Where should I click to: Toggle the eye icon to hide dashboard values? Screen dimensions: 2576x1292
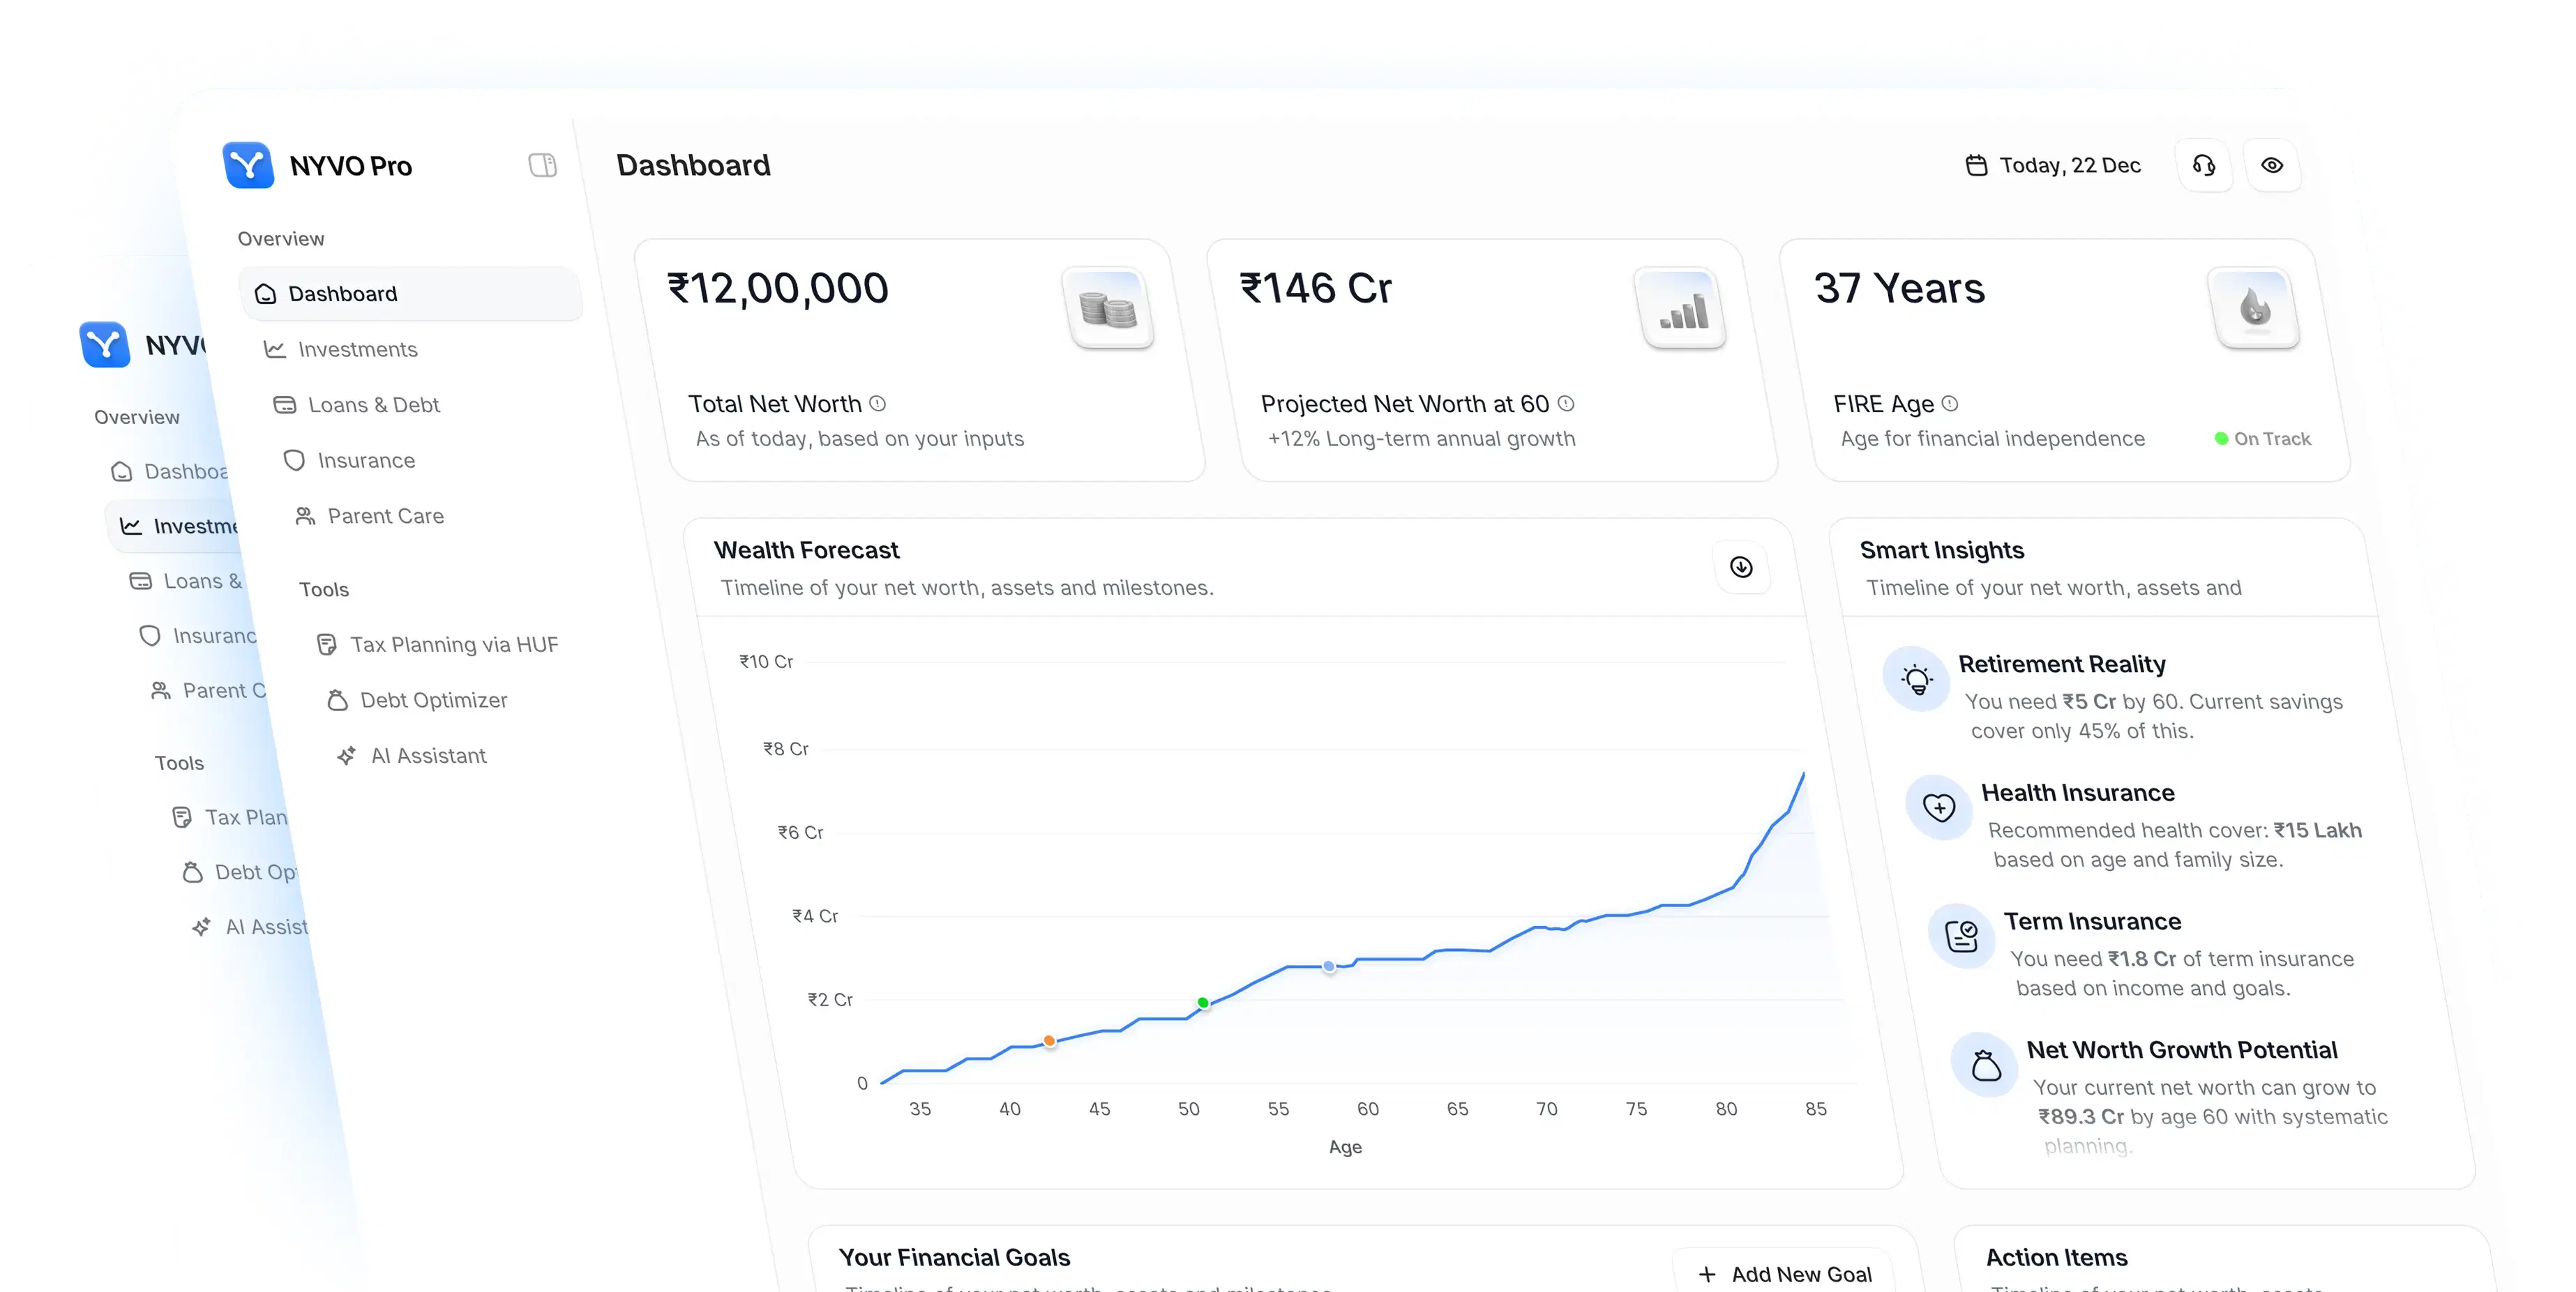[2273, 165]
